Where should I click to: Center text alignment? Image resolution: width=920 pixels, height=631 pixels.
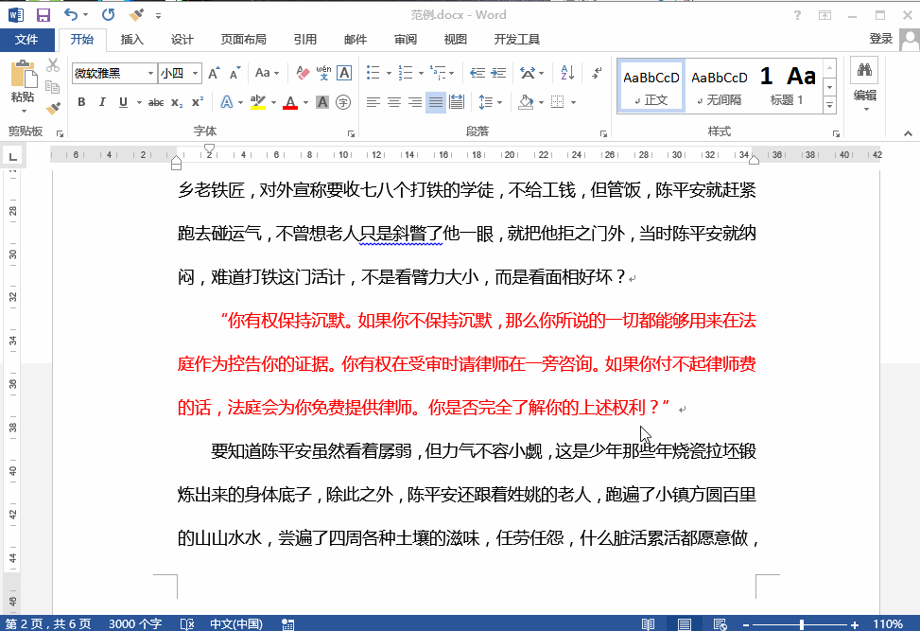pyautogui.click(x=394, y=103)
